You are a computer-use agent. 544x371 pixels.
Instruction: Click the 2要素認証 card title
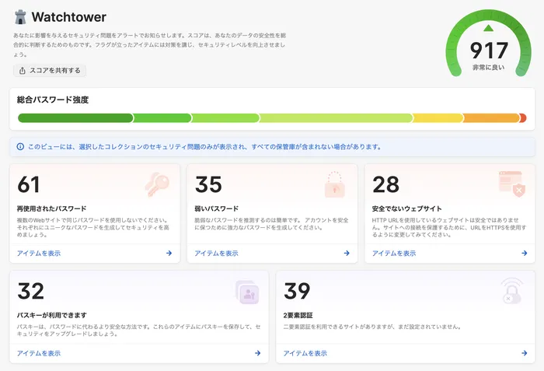(x=298, y=316)
